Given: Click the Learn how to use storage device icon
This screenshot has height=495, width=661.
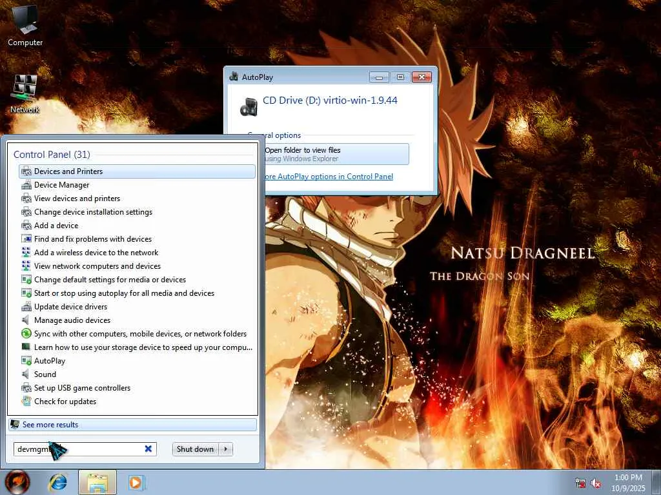Looking at the screenshot, I should 26,347.
